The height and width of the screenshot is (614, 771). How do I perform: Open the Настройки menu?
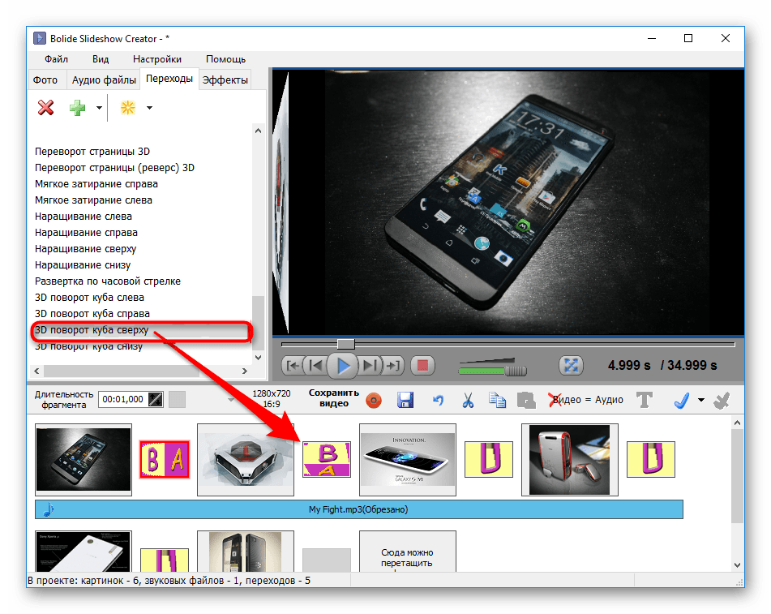(x=156, y=59)
